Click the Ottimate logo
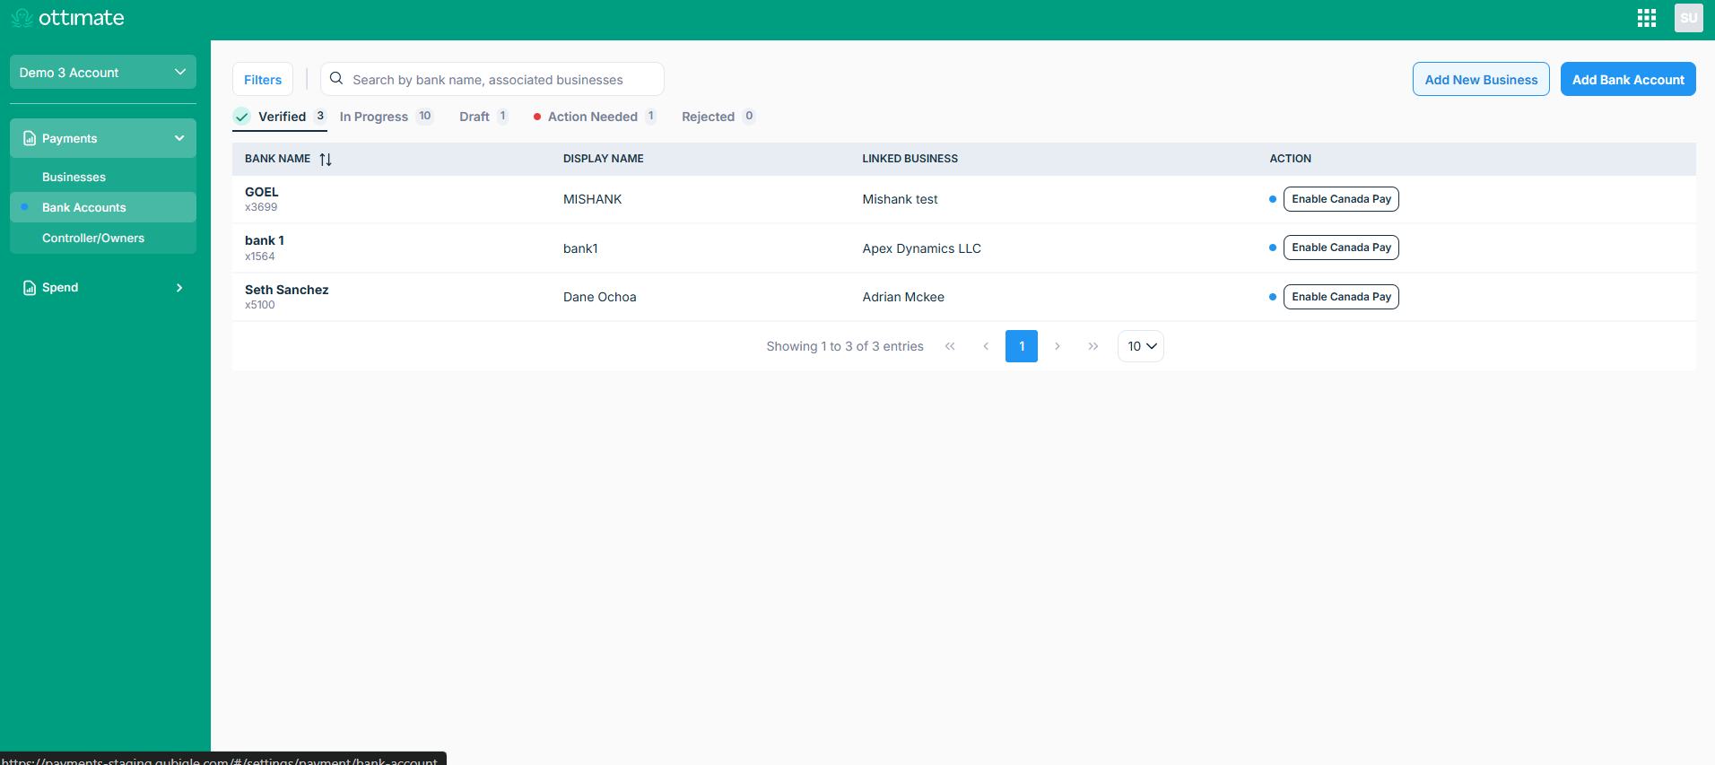This screenshot has height=765, width=1715. point(68,18)
